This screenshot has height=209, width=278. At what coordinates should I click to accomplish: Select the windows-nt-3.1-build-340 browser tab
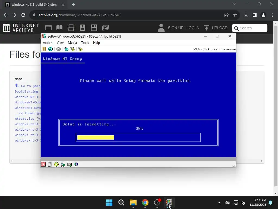(x=35, y=5)
